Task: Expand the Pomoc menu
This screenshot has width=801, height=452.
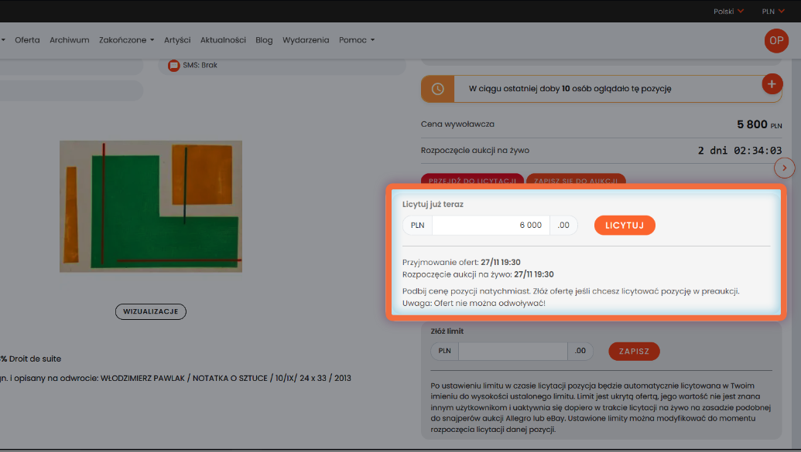Action: coord(357,40)
